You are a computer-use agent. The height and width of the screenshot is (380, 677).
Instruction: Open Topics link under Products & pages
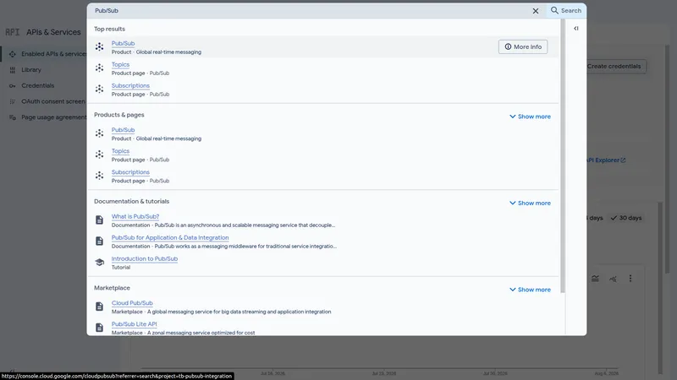click(x=120, y=151)
